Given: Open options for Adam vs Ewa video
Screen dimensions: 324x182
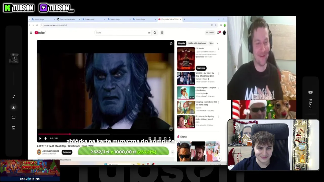Looking at the screenshot, I should tap(219, 117).
